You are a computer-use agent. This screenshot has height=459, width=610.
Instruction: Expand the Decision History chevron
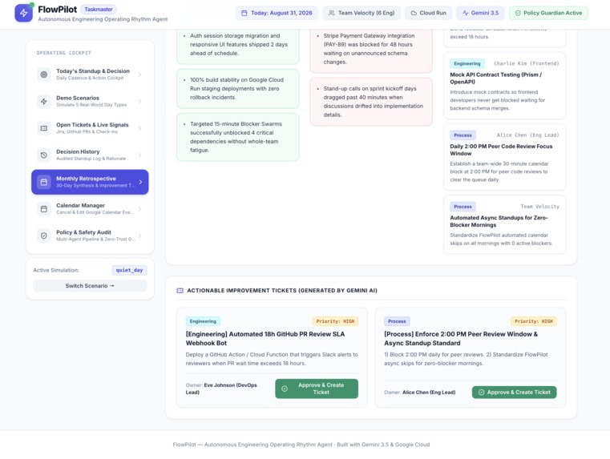click(139, 155)
